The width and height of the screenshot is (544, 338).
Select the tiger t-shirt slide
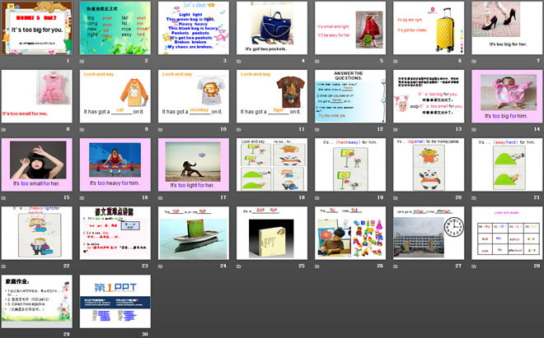click(270, 95)
